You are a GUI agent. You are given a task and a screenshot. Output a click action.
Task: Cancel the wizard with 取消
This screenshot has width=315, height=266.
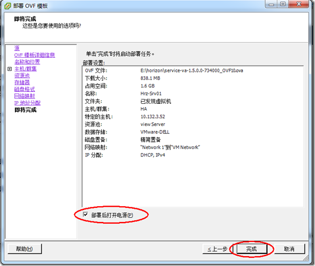pyautogui.click(x=289, y=249)
